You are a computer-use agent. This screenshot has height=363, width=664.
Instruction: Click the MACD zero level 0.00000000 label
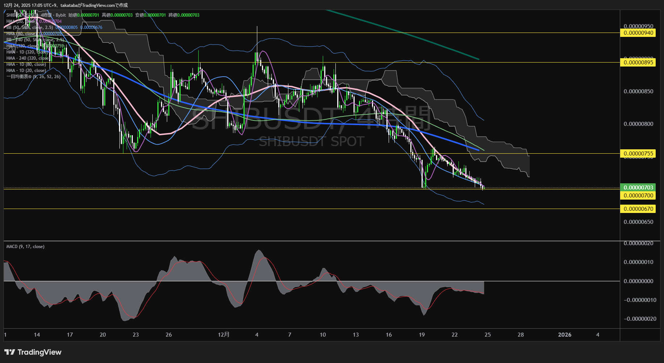point(638,281)
